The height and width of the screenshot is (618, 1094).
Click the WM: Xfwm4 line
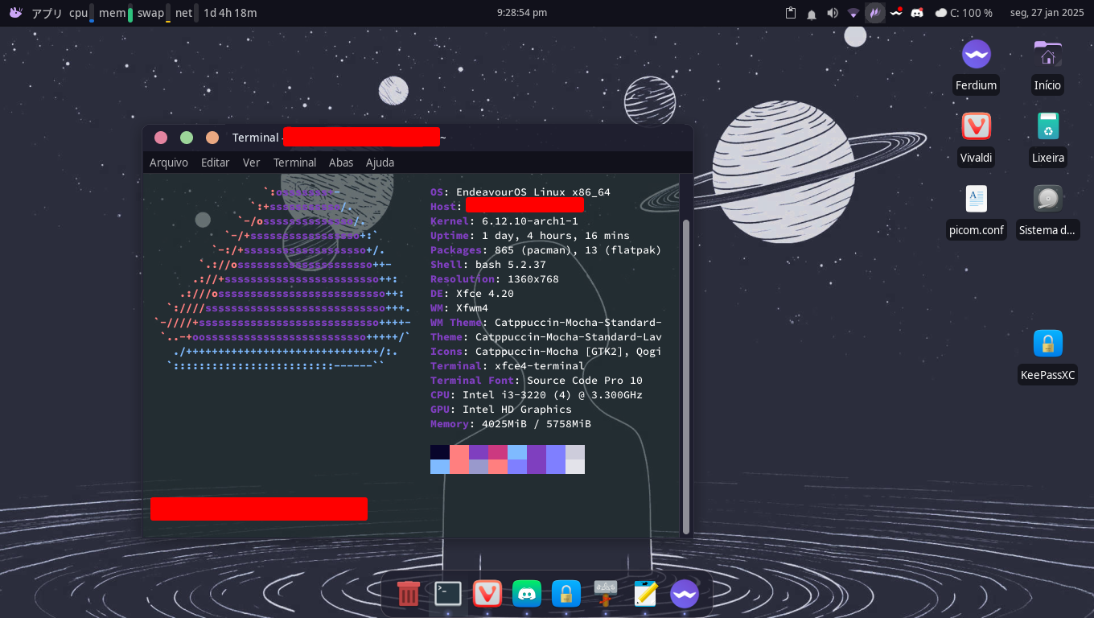click(459, 308)
